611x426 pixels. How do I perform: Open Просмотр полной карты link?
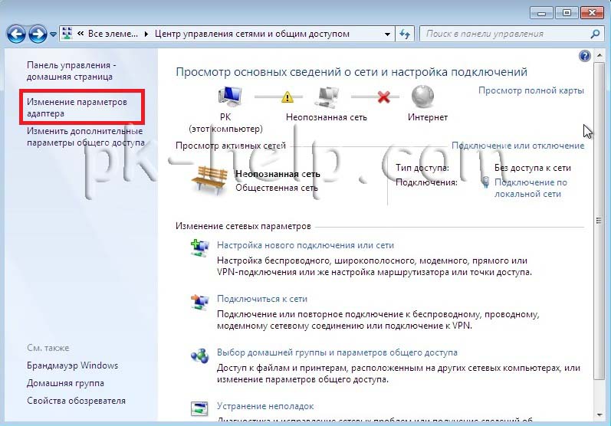pyautogui.click(x=531, y=90)
